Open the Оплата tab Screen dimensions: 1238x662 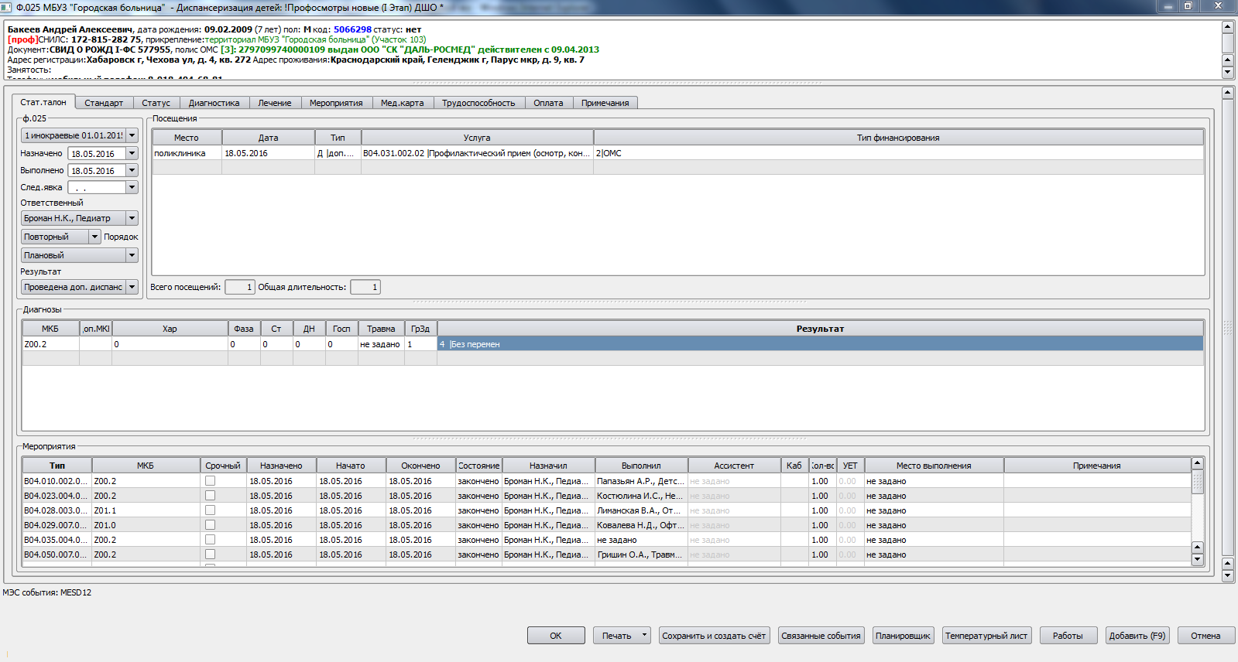548,103
